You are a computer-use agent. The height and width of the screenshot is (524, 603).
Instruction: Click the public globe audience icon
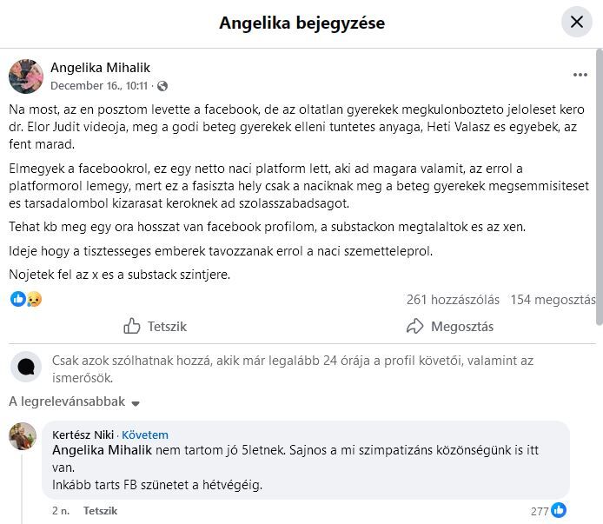click(162, 86)
